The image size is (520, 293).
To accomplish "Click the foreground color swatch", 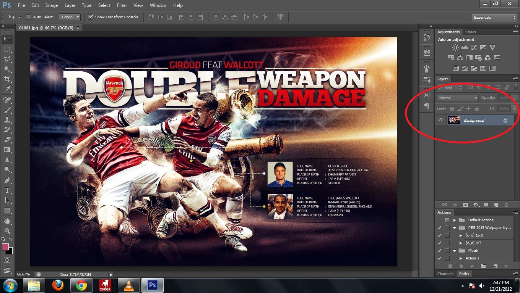I will coord(5,247).
